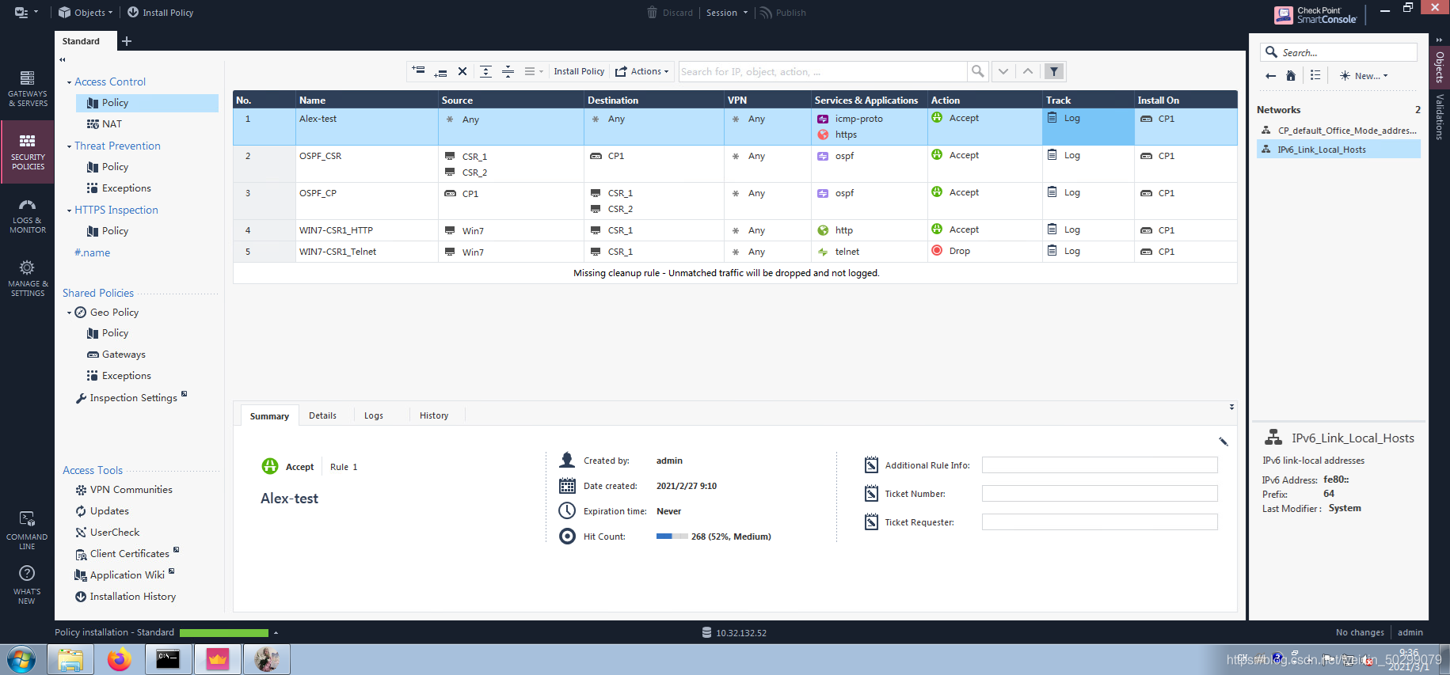Open the Session dropdown menu

click(726, 13)
